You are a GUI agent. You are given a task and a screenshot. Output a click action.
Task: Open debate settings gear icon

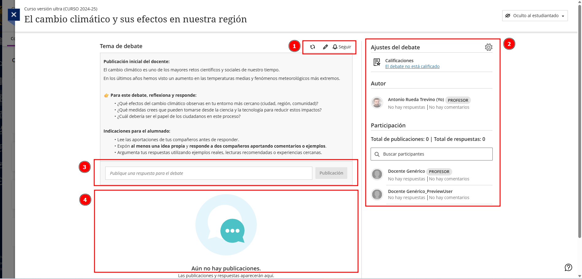[488, 47]
